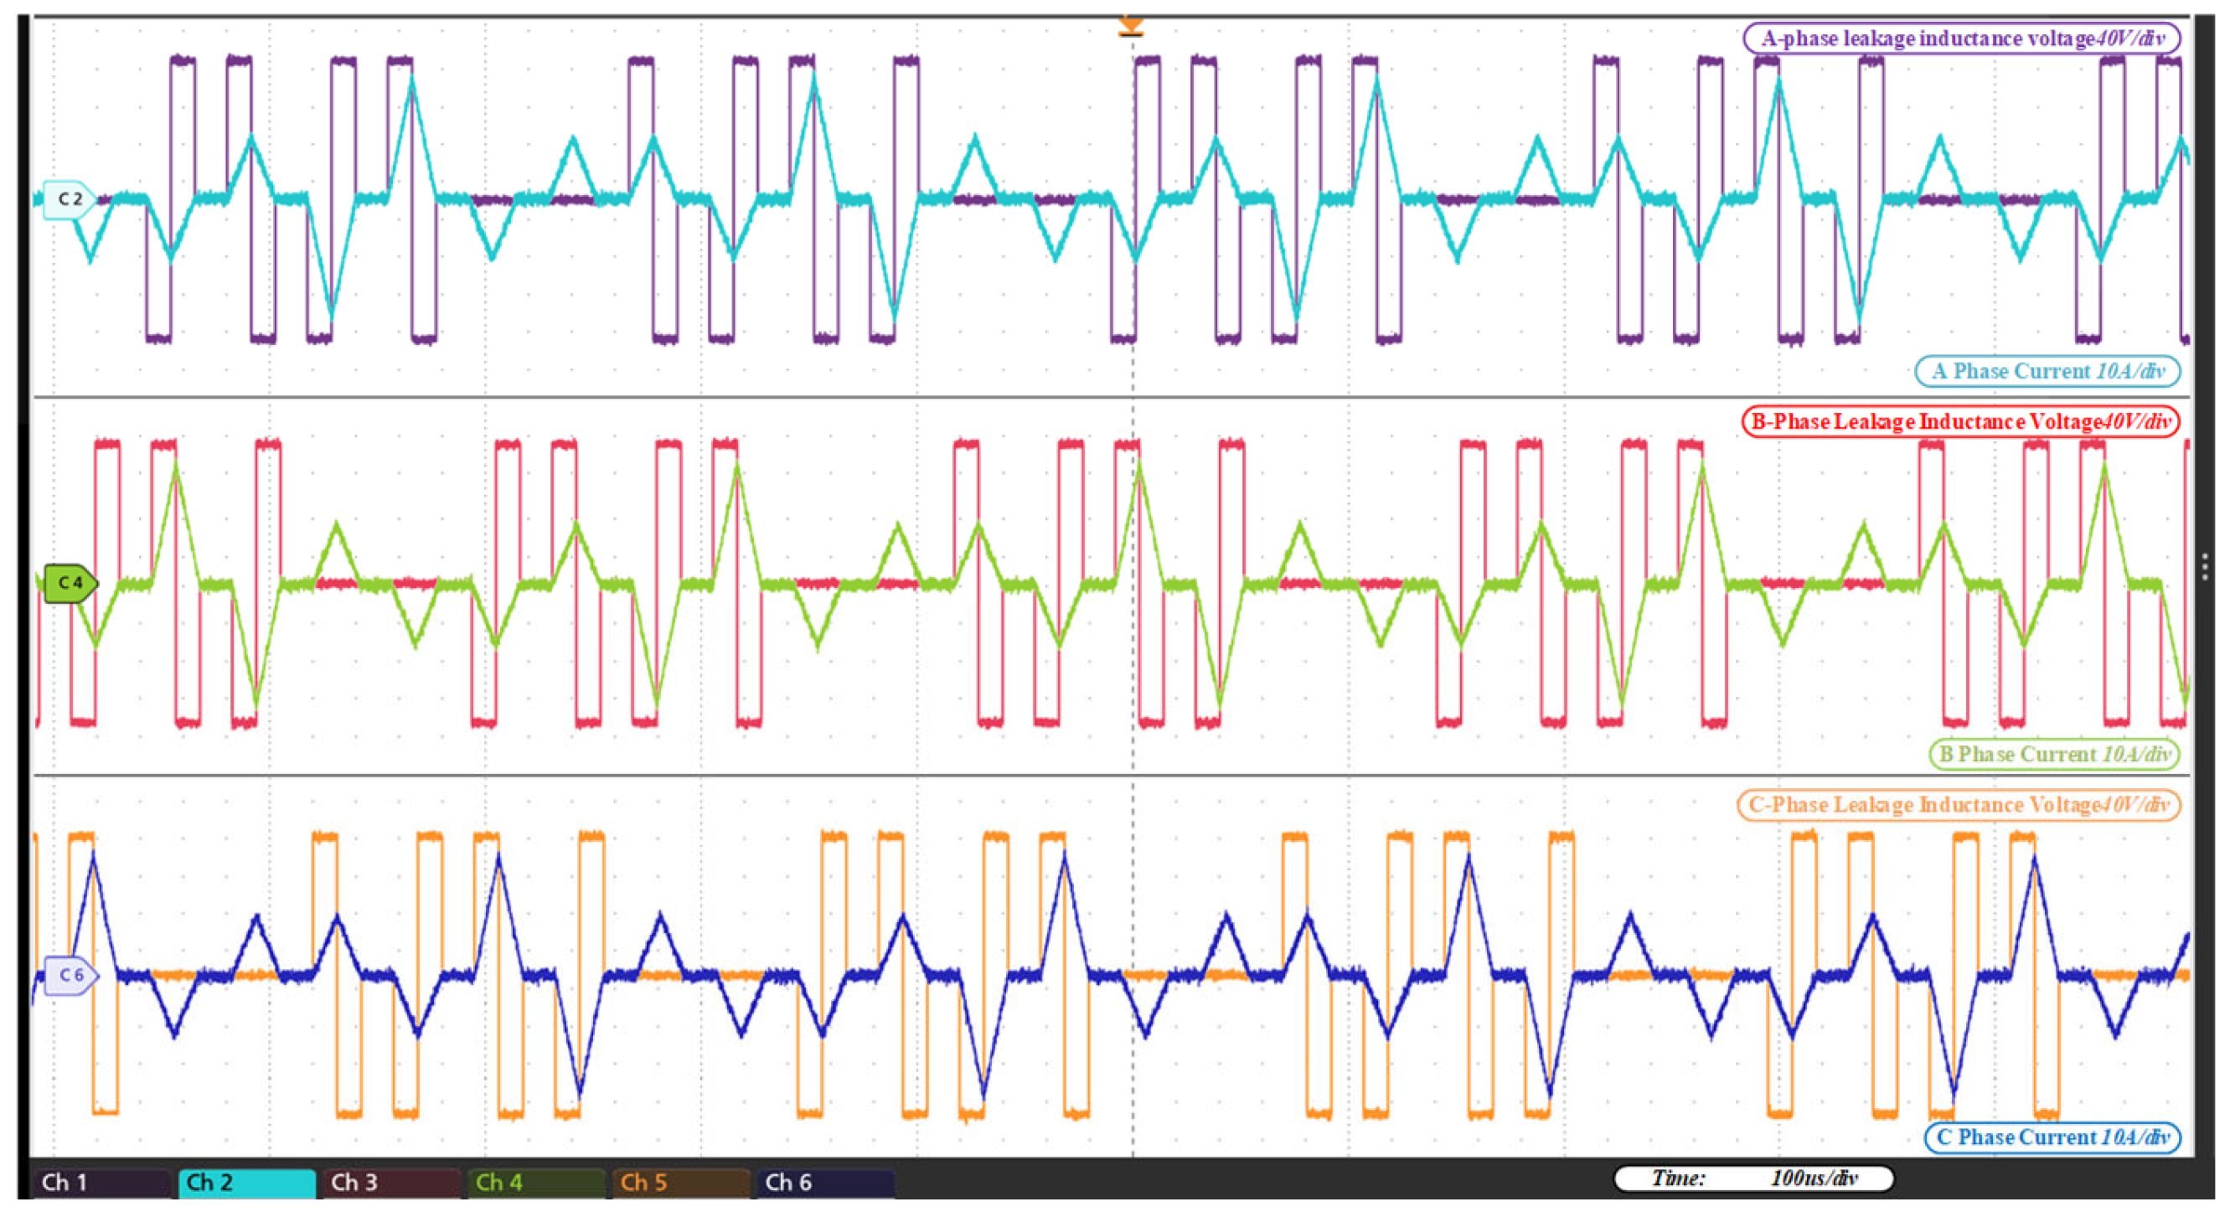Click C-Phase Leakage Inductance Voltage label
Viewport: 2230px width, 1222px height.
coord(1959,806)
